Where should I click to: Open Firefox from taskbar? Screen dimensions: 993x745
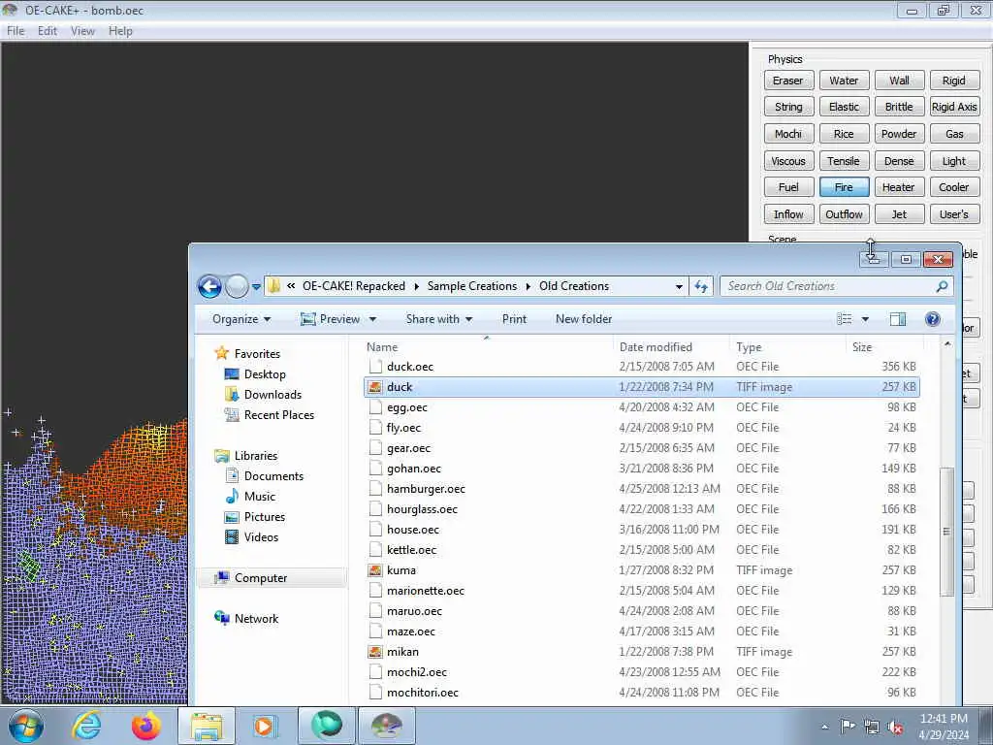click(x=145, y=726)
